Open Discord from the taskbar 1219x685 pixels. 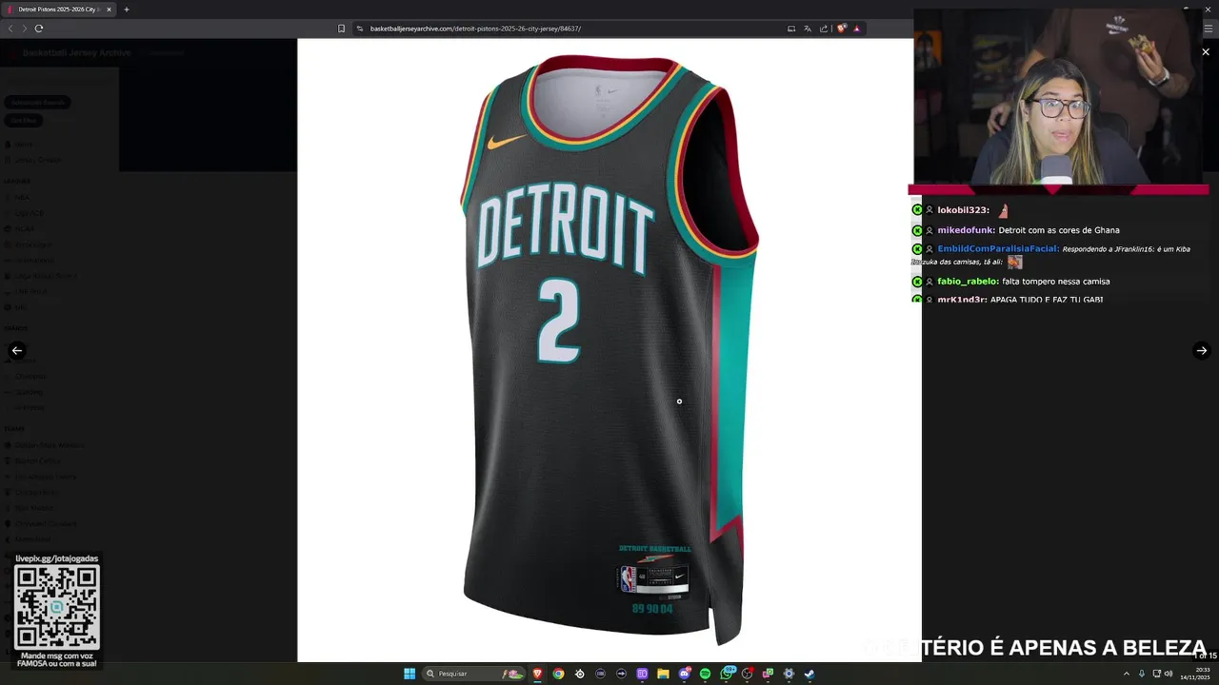pyautogui.click(x=684, y=674)
